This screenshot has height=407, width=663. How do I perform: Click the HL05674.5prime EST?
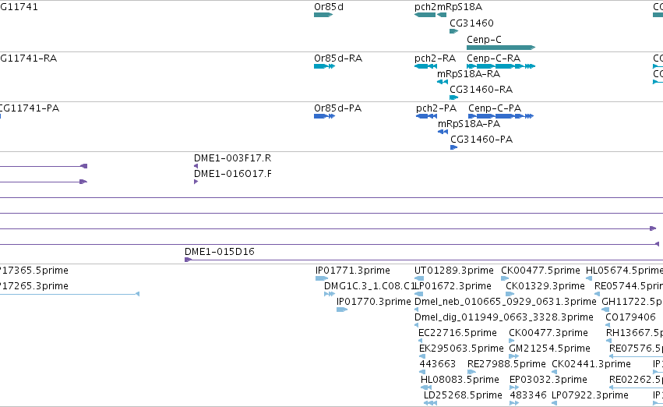589,278
